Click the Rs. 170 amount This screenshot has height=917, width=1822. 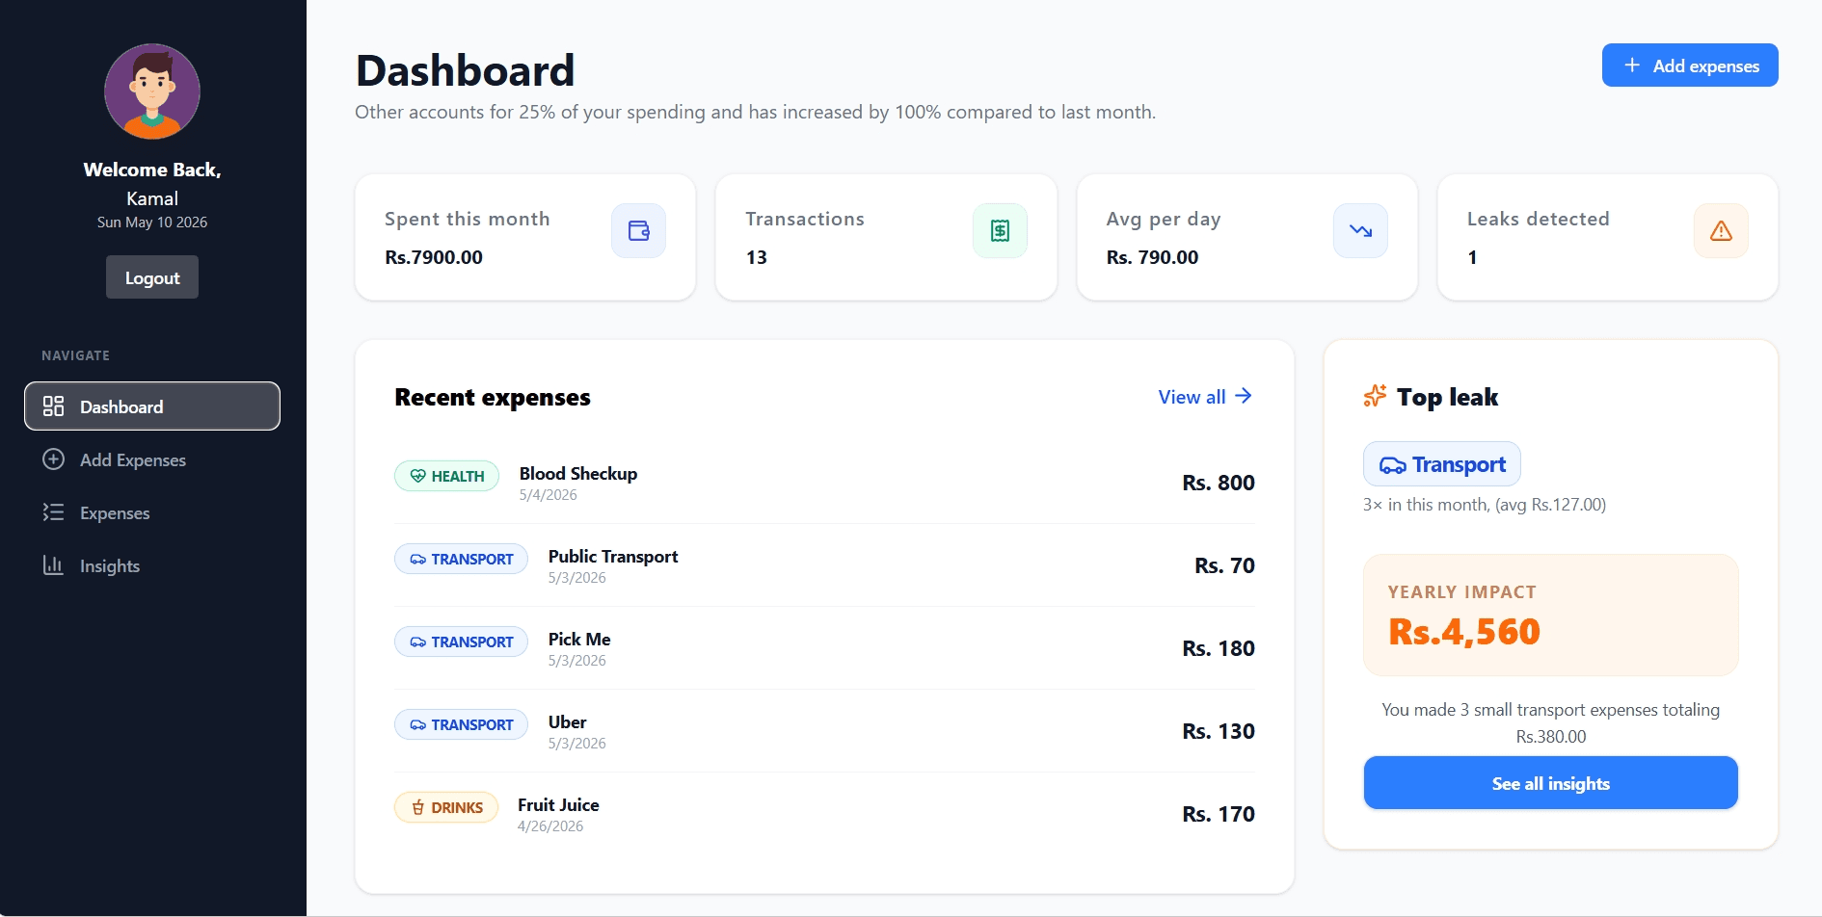1219,814
